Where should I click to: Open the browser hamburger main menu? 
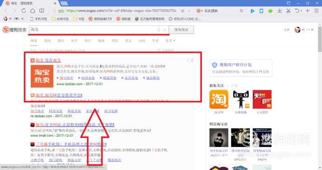tap(316, 11)
